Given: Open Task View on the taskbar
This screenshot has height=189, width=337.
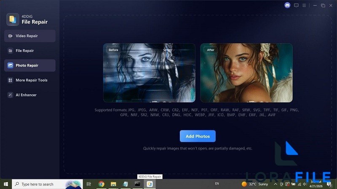Looking at the screenshot, I should [x=88, y=184].
